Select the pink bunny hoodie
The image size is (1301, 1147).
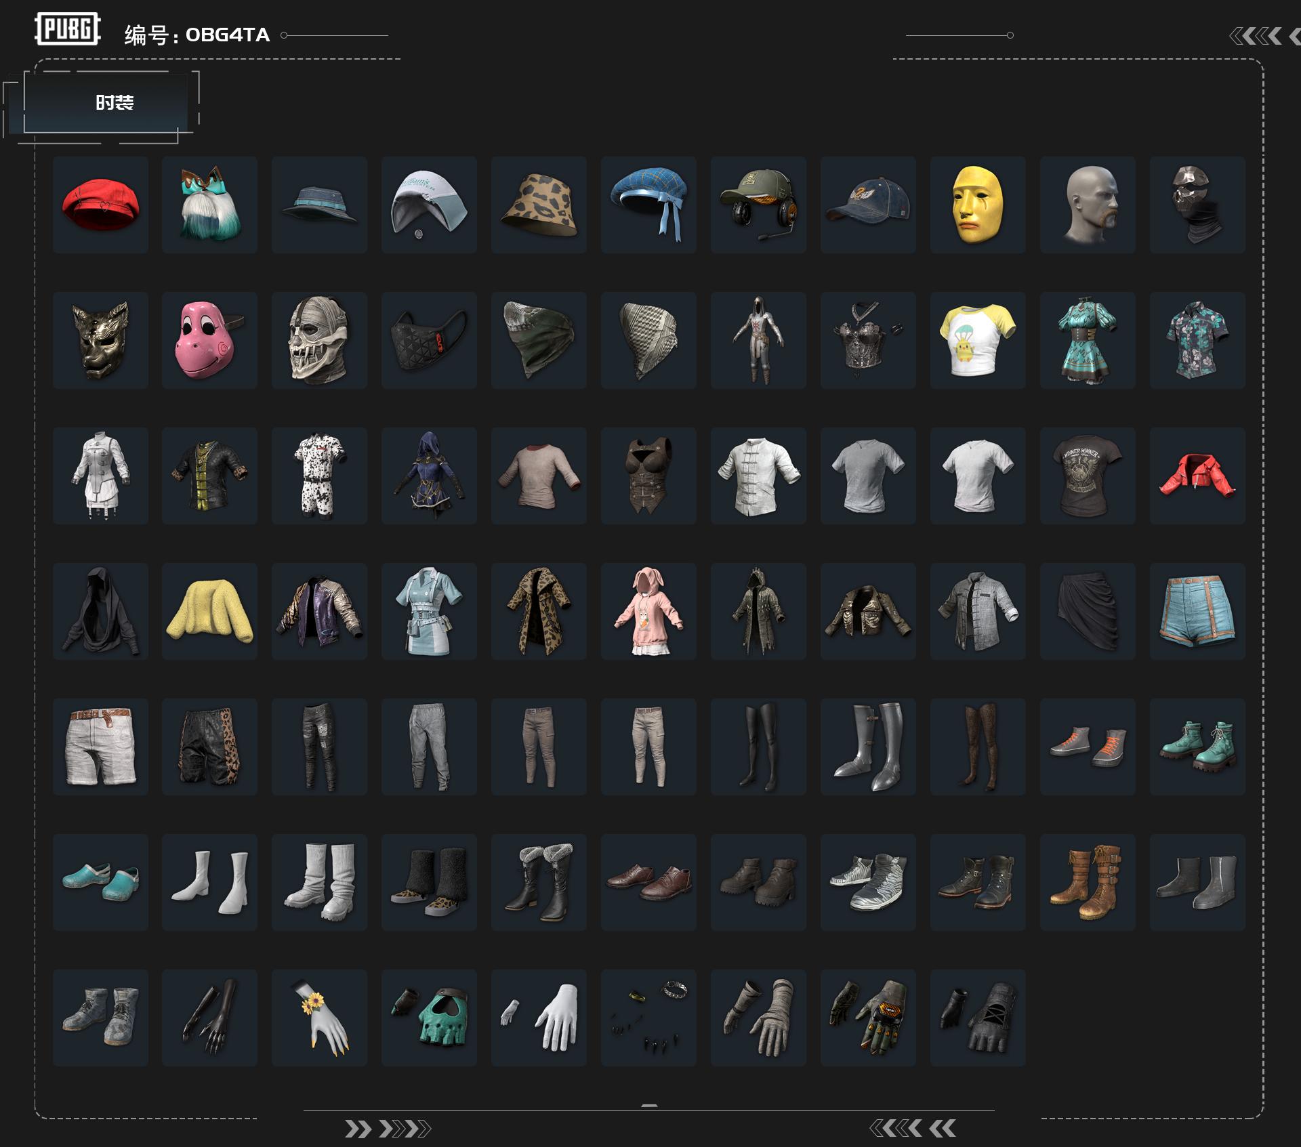tap(648, 611)
